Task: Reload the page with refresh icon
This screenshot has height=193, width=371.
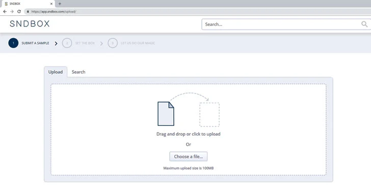Action: [x=19, y=11]
